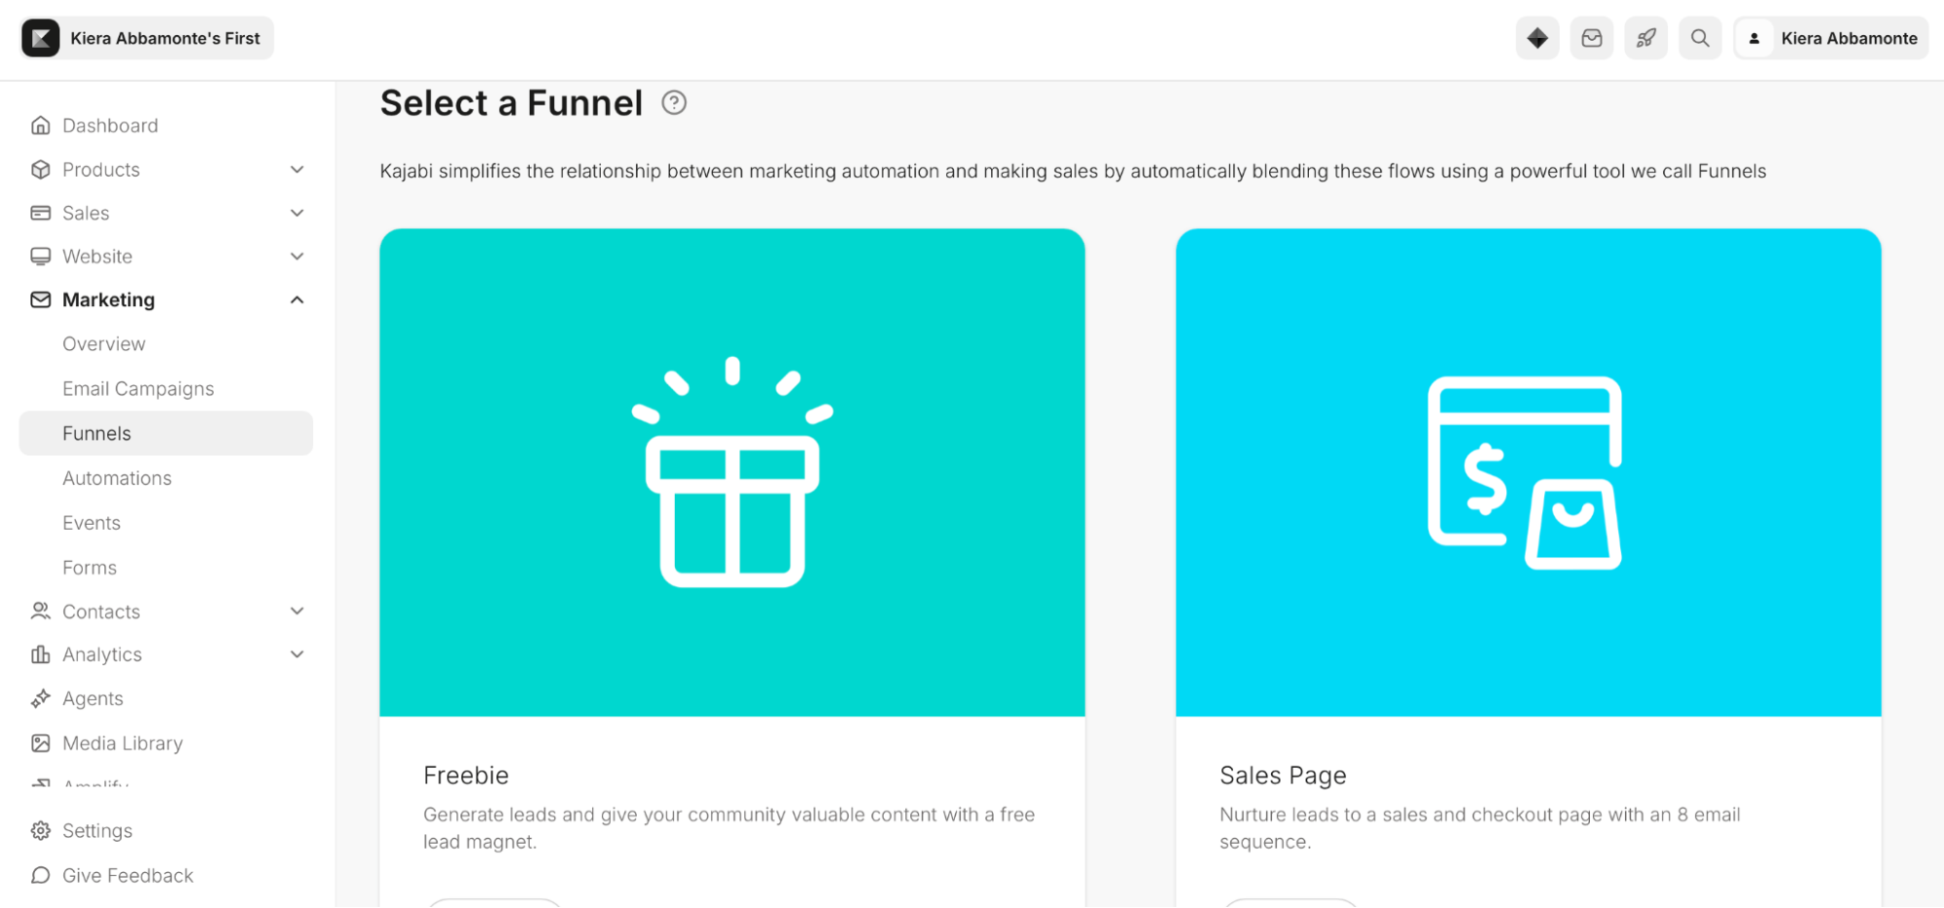Go to Email Campaigns

coord(138,389)
